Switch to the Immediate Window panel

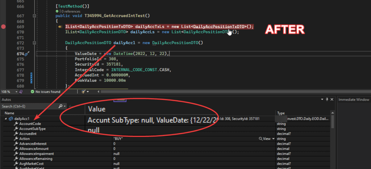coord(354,100)
